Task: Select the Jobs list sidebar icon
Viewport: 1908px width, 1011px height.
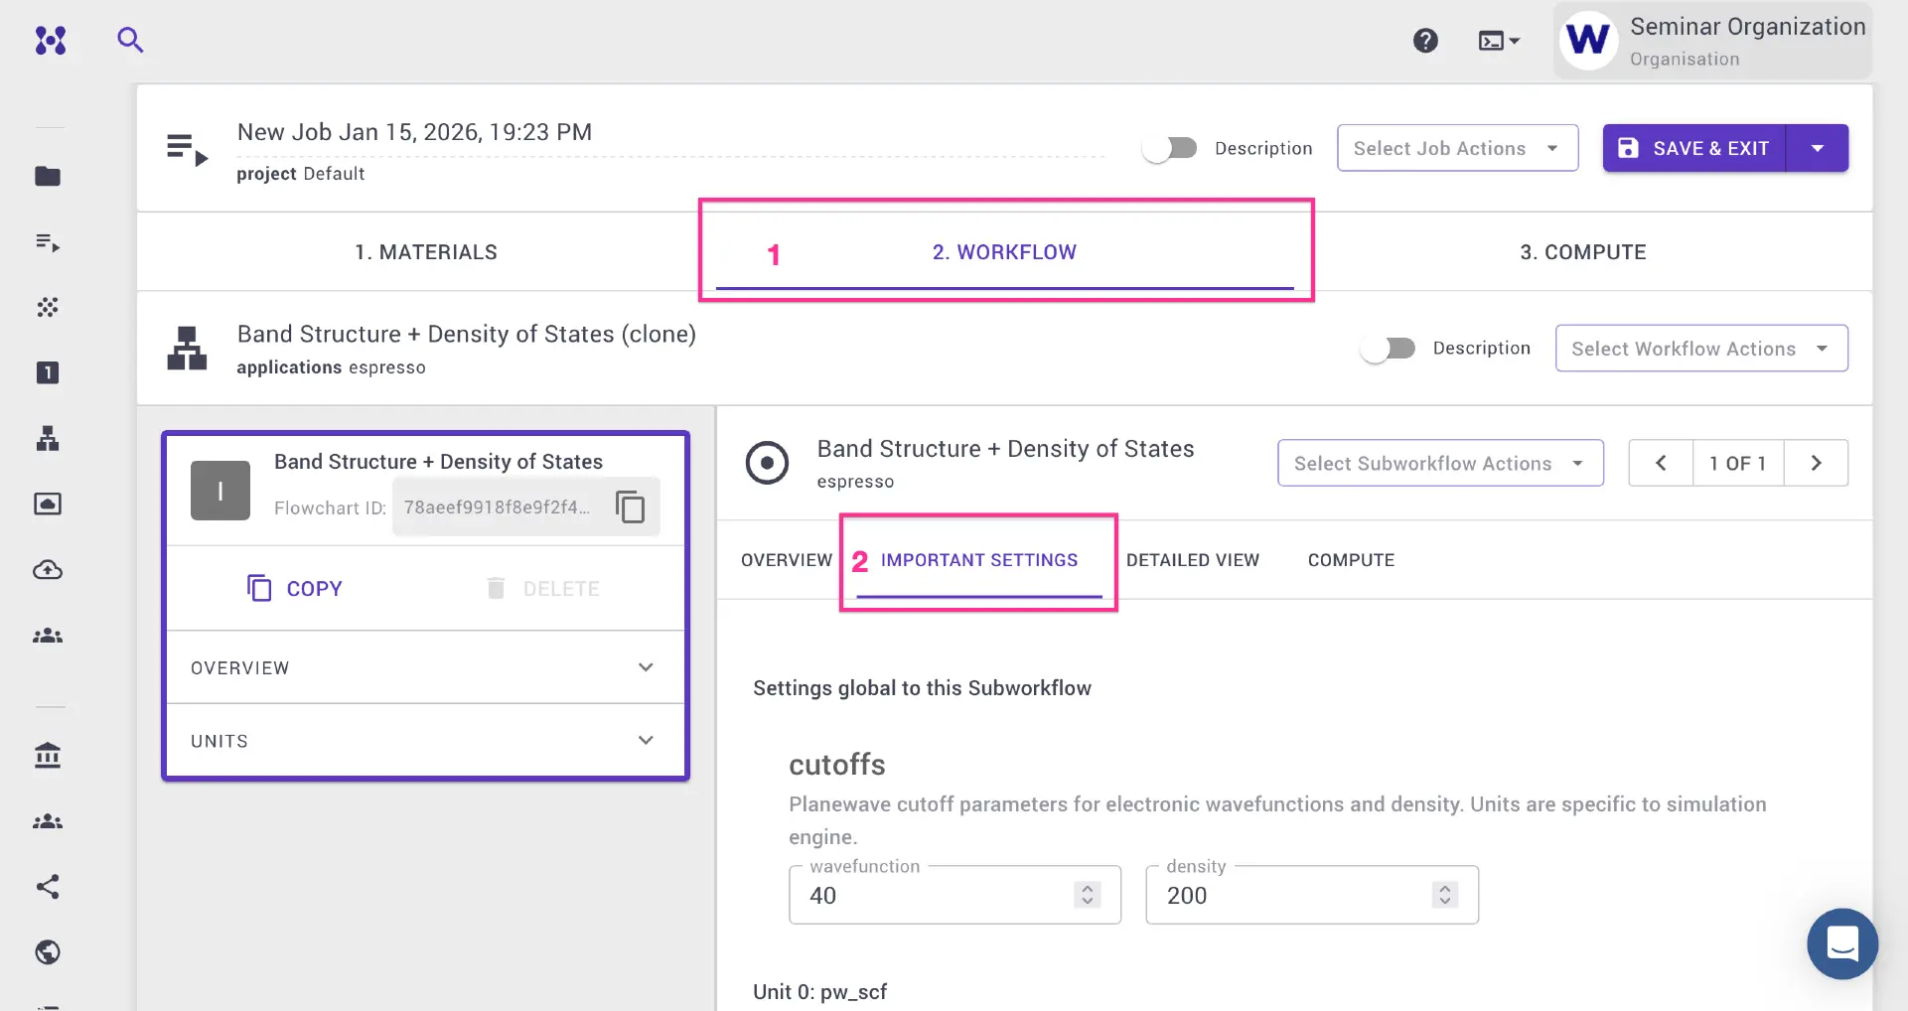Action: click(47, 243)
